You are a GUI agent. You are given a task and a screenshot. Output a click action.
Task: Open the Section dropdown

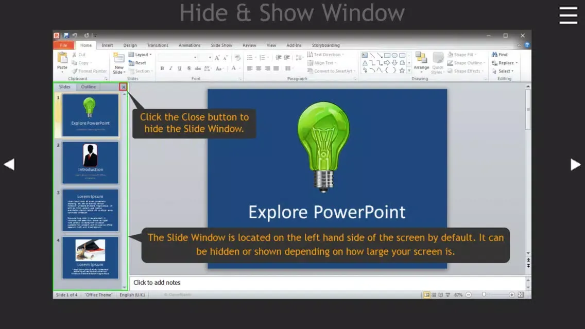(x=141, y=71)
